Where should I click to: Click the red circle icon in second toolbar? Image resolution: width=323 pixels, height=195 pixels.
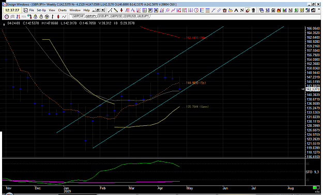(7, 17)
